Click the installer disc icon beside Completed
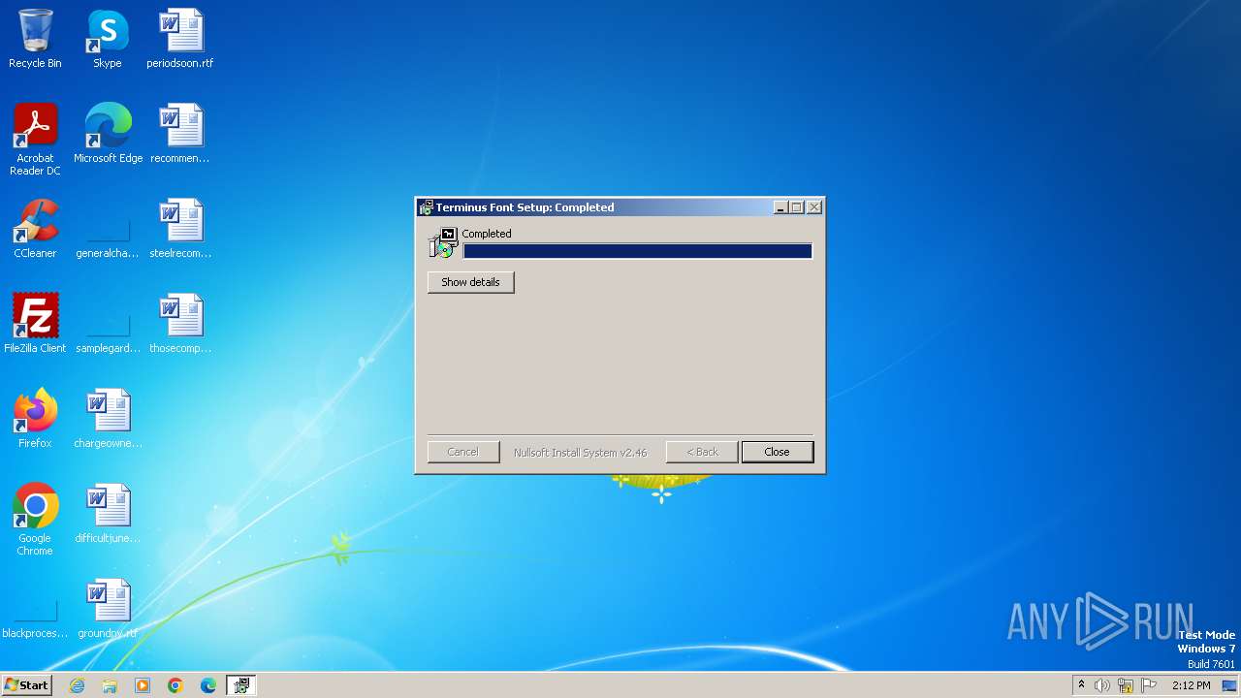Viewport: 1241px width, 698px height. [x=442, y=242]
